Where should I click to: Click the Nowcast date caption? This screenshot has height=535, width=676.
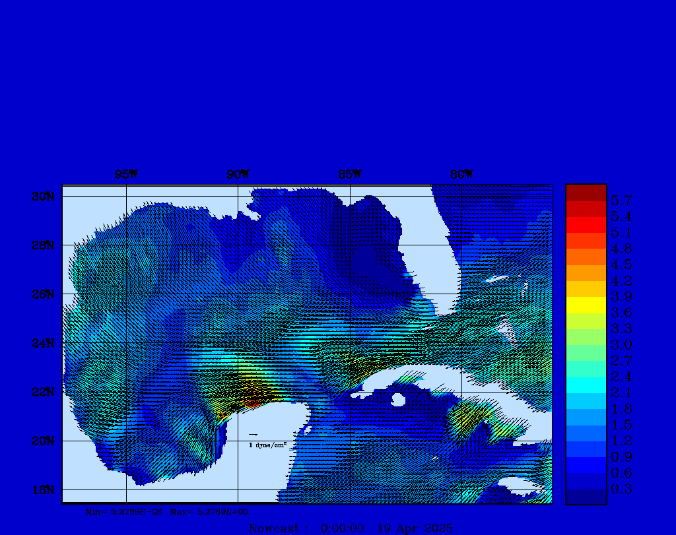click(x=351, y=528)
